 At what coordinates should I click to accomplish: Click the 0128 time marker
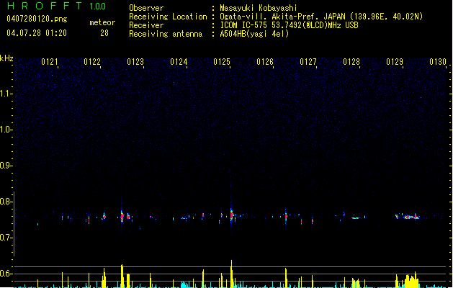351,62
